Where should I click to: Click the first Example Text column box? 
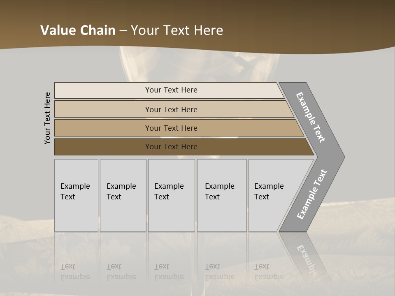(x=76, y=195)
